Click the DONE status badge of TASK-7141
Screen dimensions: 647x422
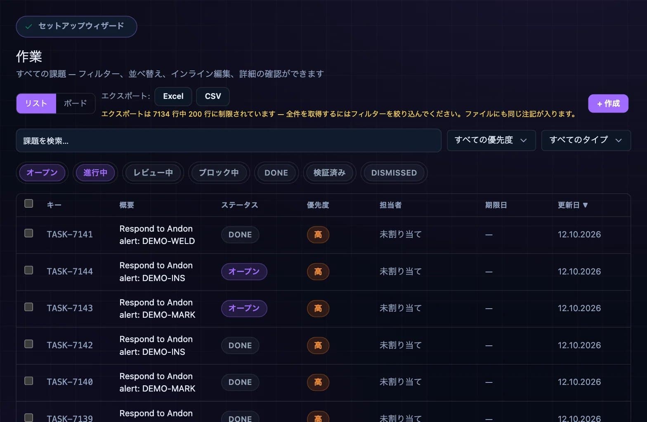point(240,235)
